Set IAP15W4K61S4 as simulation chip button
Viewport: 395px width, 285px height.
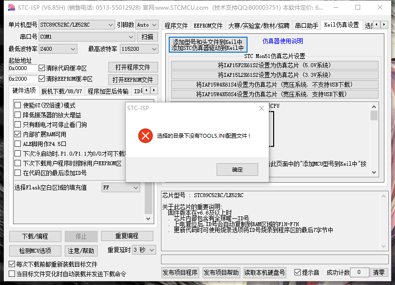click(x=275, y=85)
